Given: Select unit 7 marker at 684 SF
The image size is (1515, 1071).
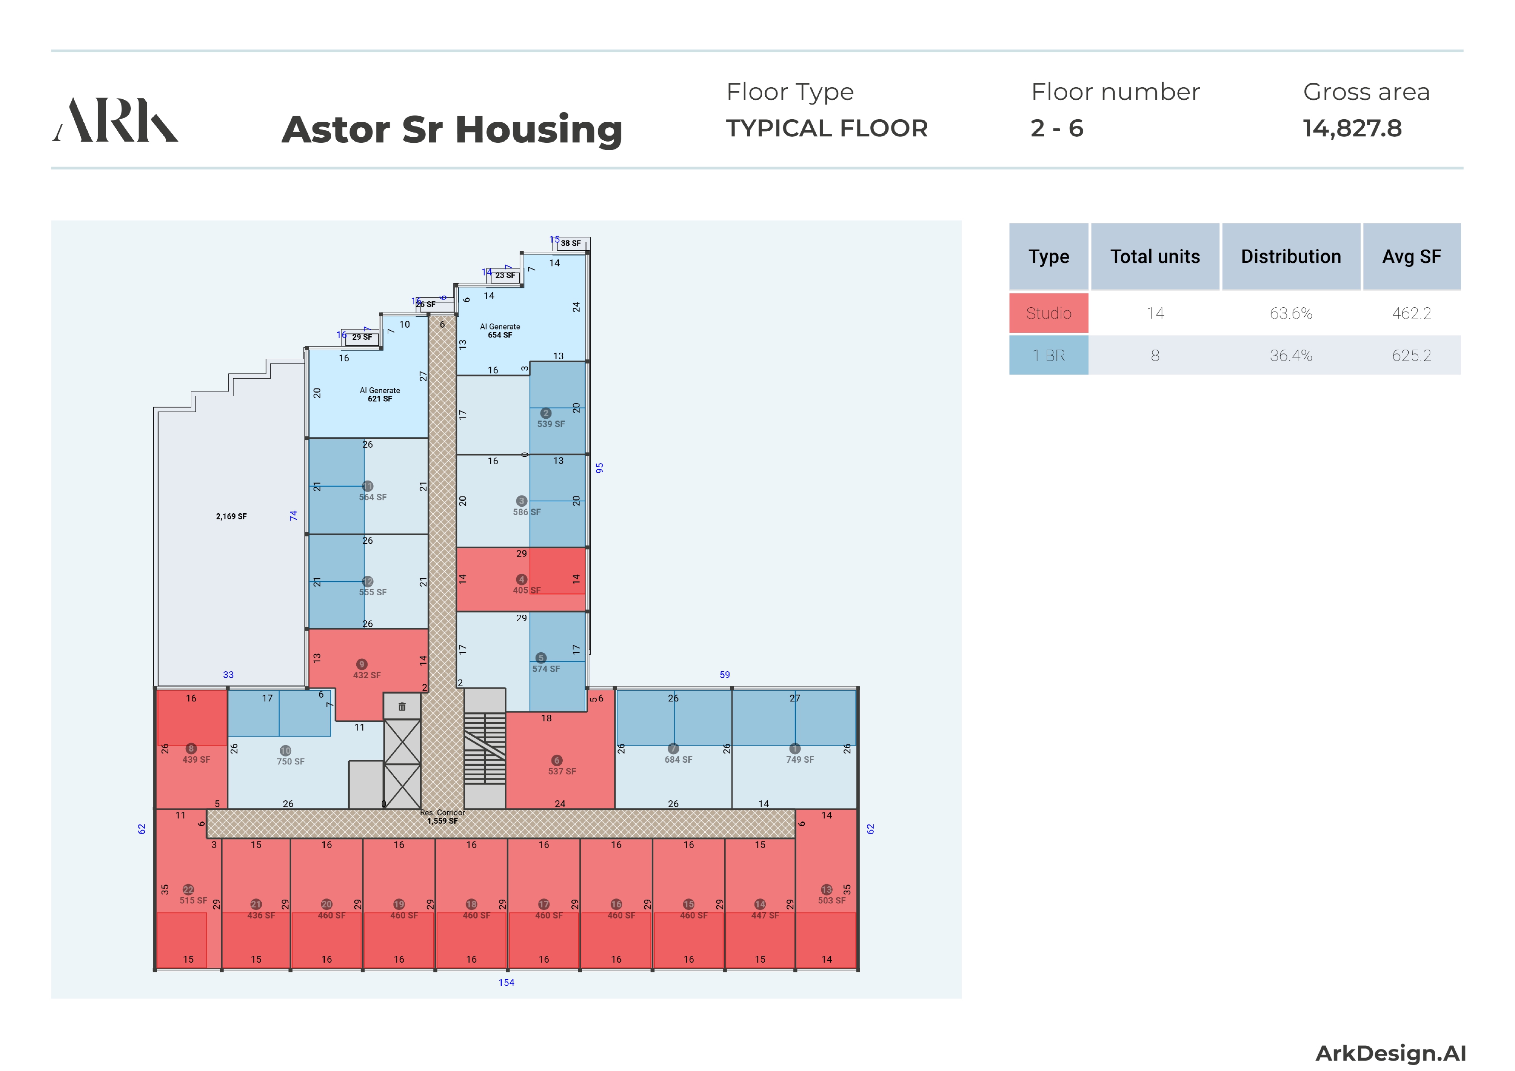Looking at the screenshot, I should pos(673,749).
